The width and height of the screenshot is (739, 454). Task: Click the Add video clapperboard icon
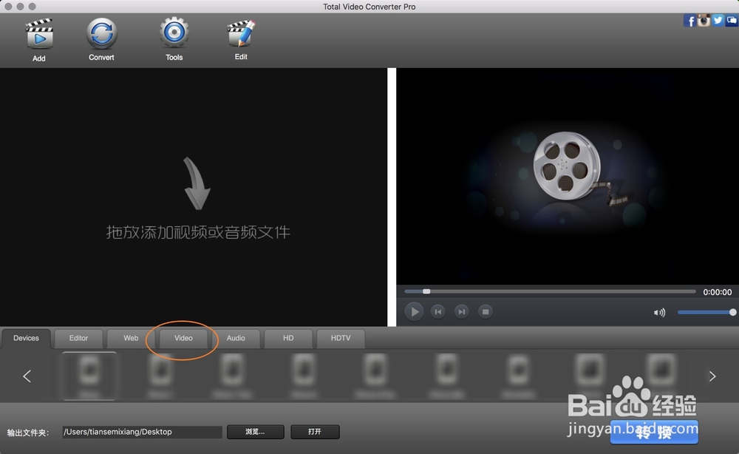pos(39,34)
